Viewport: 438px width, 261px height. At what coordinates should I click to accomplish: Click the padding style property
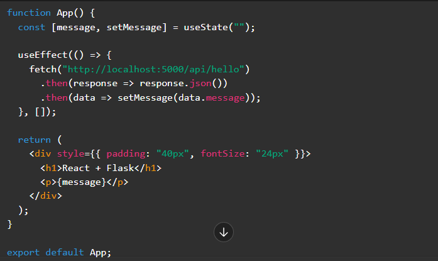click(126, 154)
